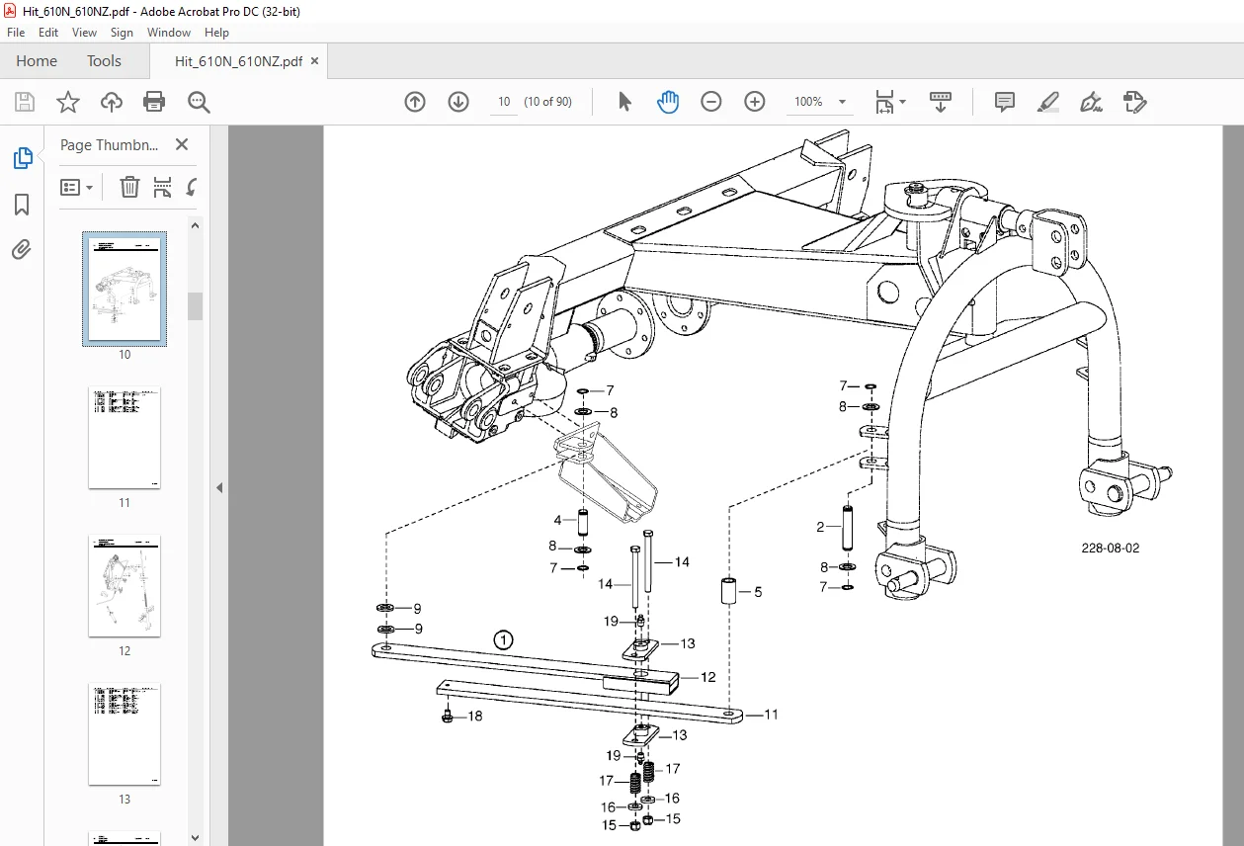Rotate page with the curved arrow icon

(x=191, y=187)
